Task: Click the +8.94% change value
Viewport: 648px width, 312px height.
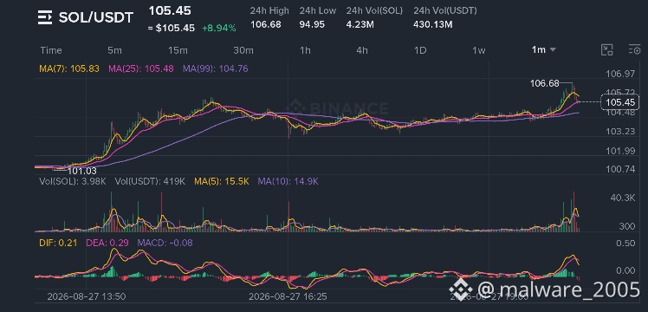Action: click(219, 28)
